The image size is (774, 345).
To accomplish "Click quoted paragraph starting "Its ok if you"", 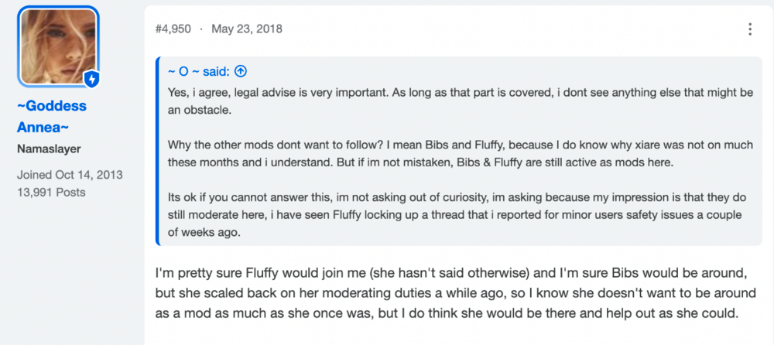I will point(457,215).
